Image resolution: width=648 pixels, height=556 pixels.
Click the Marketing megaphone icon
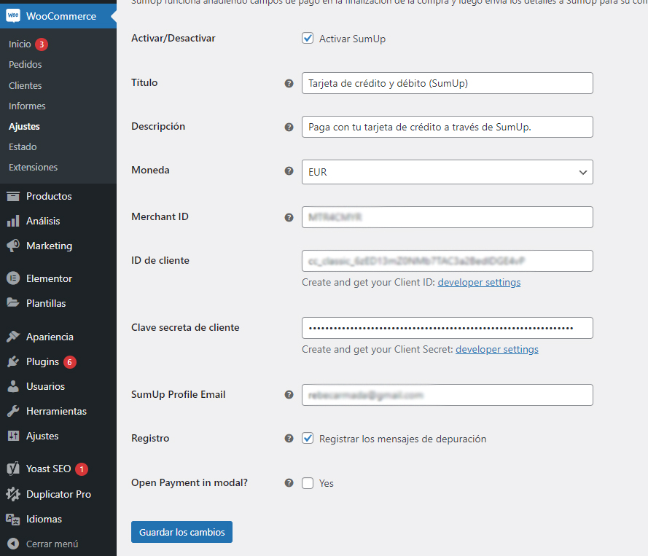coord(13,246)
